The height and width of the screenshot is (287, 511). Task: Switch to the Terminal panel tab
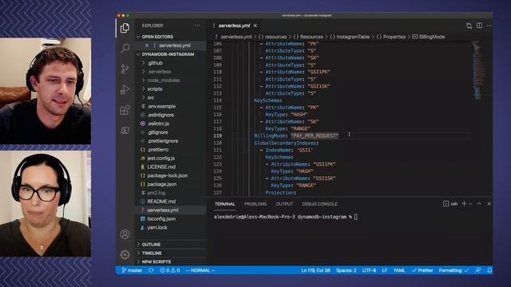(225, 204)
